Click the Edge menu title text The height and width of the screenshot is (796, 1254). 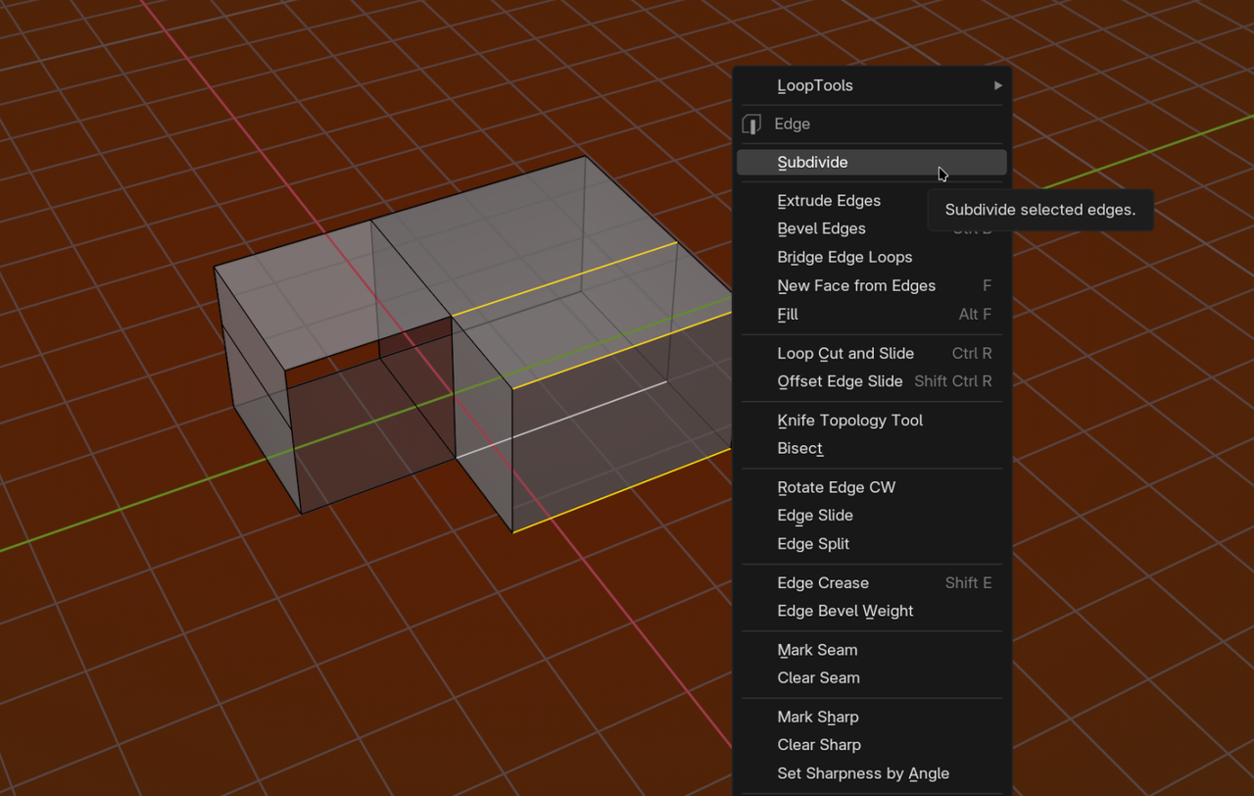pyautogui.click(x=793, y=124)
